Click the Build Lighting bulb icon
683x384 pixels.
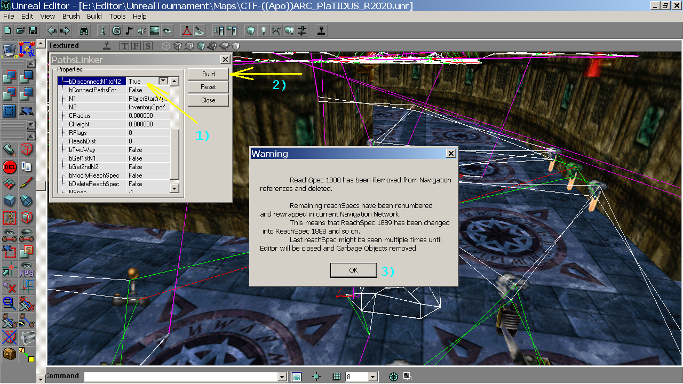[x=264, y=30]
